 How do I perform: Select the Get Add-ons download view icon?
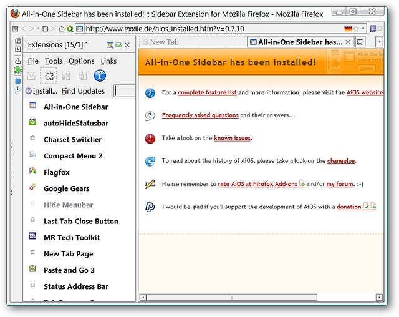31,76
